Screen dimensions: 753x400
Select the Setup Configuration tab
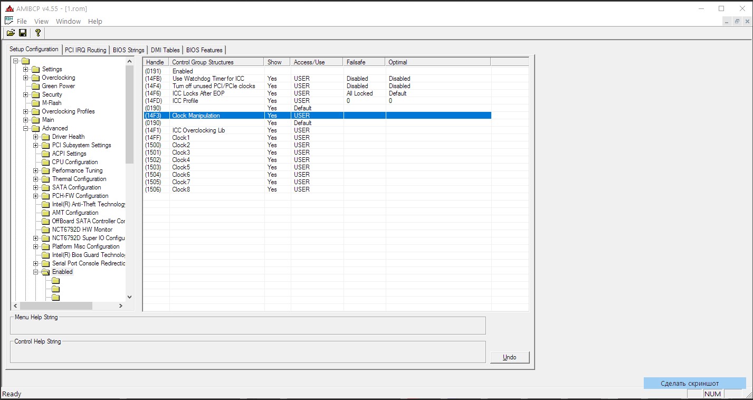click(x=34, y=49)
